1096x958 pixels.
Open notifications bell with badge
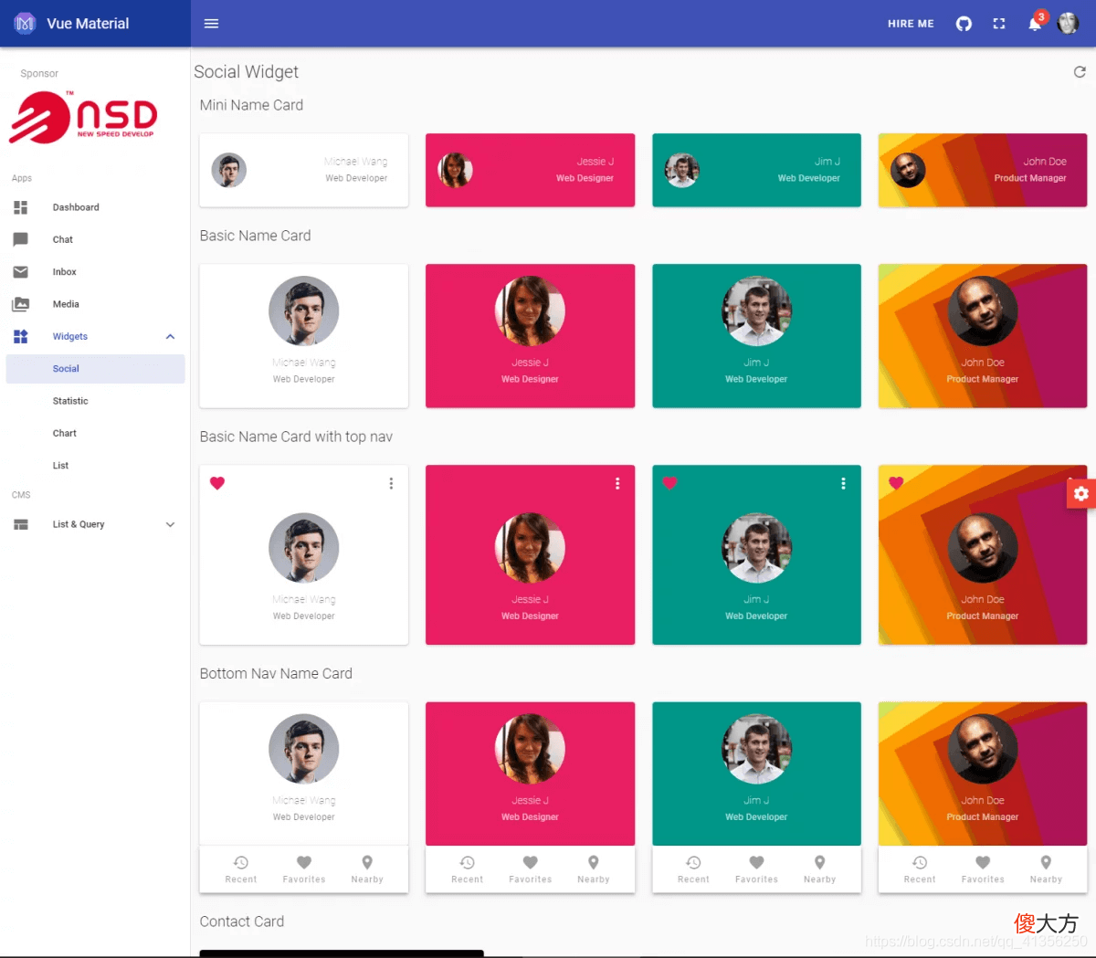(x=1036, y=22)
